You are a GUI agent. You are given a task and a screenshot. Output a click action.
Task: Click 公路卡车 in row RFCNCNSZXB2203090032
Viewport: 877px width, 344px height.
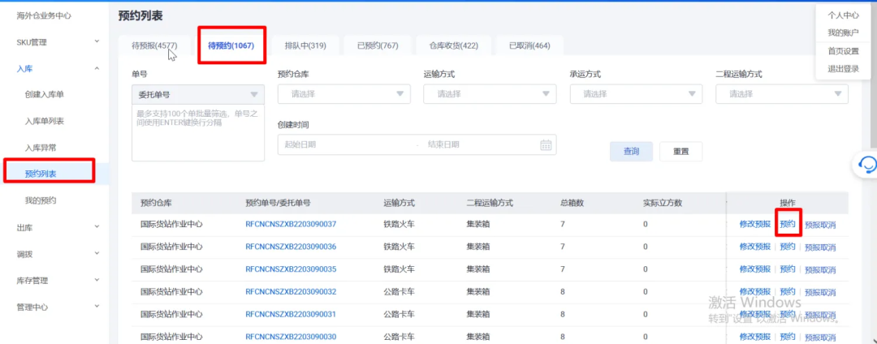[399, 291]
